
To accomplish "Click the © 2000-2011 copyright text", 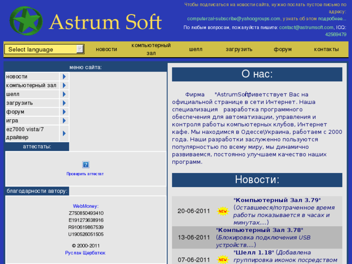I will (86, 246).
